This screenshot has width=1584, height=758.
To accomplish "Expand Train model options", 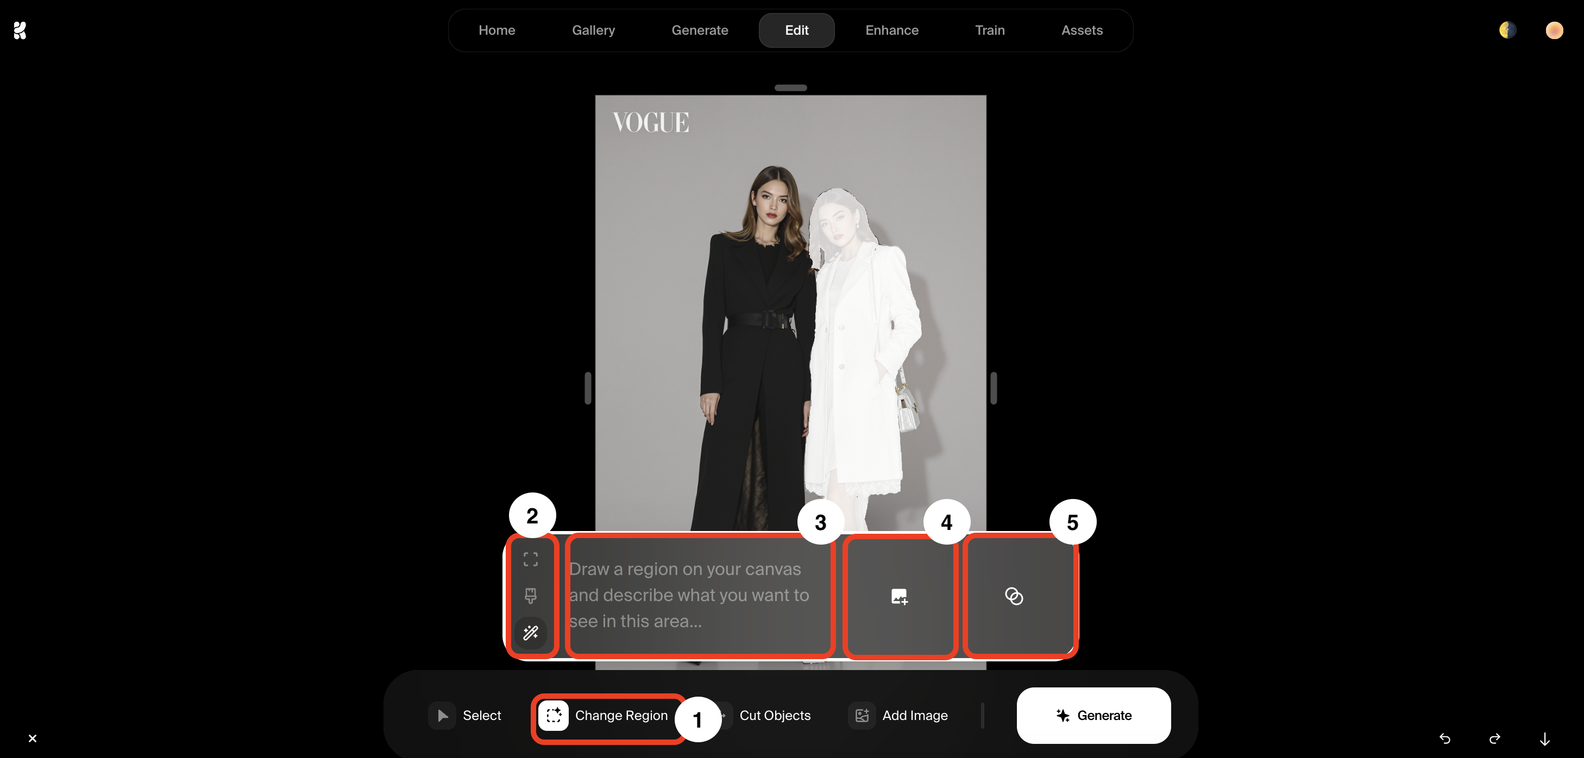I will (x=989, y=30).
